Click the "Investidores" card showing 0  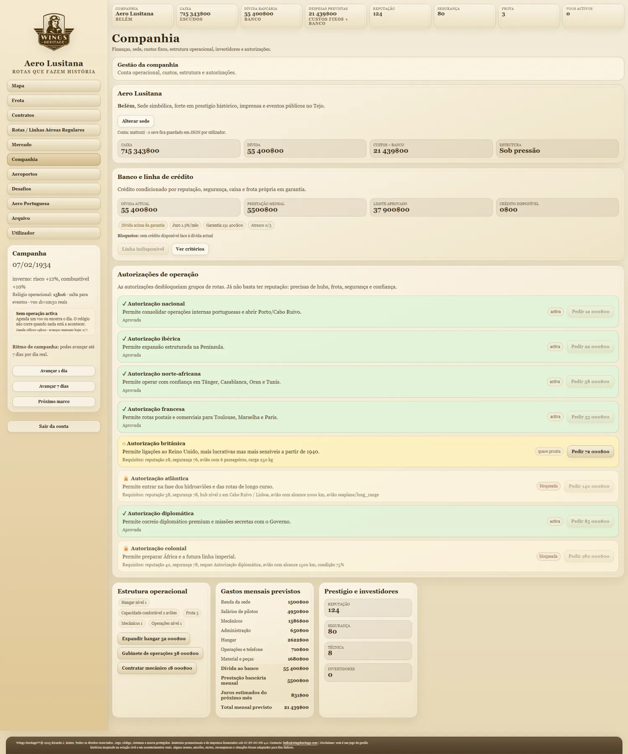coord(368,672)
